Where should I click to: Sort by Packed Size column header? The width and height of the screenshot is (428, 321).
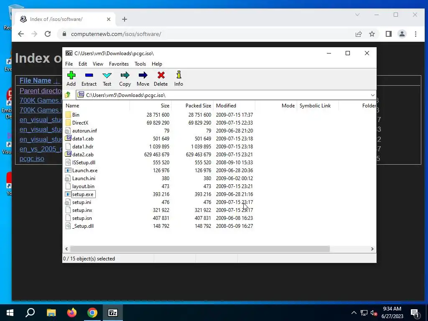click(x=192, y=106)
